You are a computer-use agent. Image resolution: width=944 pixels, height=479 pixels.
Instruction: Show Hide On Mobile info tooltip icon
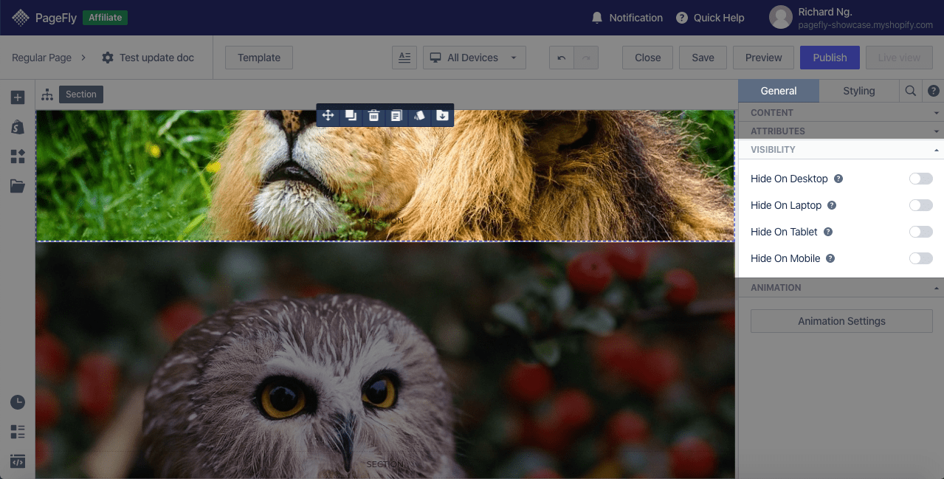830,258
